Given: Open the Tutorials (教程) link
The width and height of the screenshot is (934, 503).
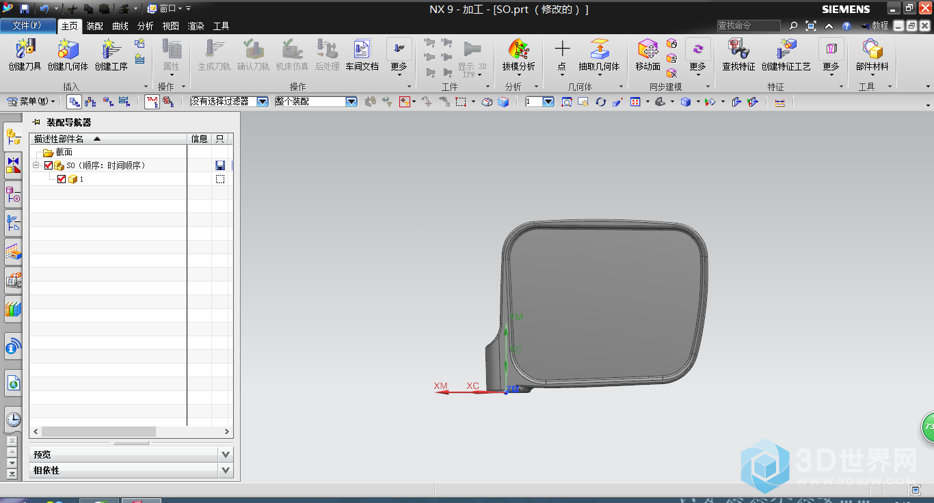Looking at the screenshot, I should (875, 26).
